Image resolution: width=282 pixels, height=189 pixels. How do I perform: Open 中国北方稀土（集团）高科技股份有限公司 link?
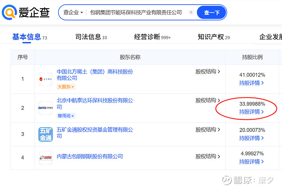coord(95,75)
